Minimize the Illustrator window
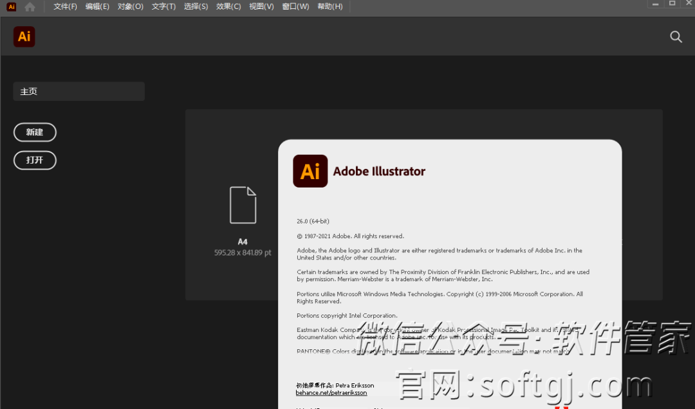This screenshot has width=695, height=409. [656, 4]
